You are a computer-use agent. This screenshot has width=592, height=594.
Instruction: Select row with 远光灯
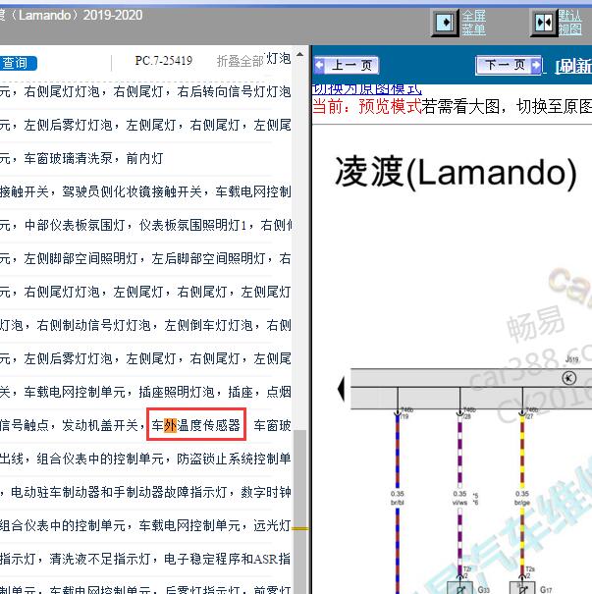pyautogui.click(x=145, y=525)
